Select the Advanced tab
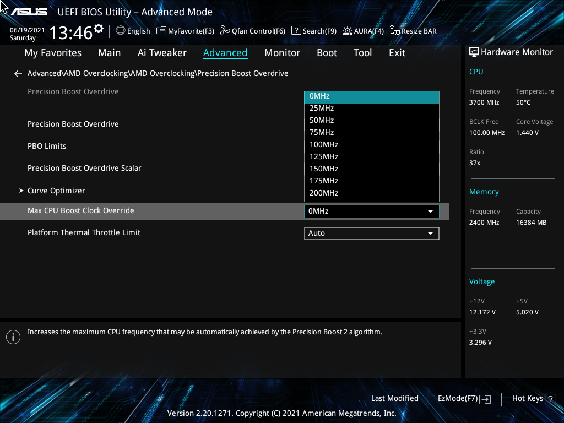Screen dimensions: 564x423 click(x=225, y=53)
